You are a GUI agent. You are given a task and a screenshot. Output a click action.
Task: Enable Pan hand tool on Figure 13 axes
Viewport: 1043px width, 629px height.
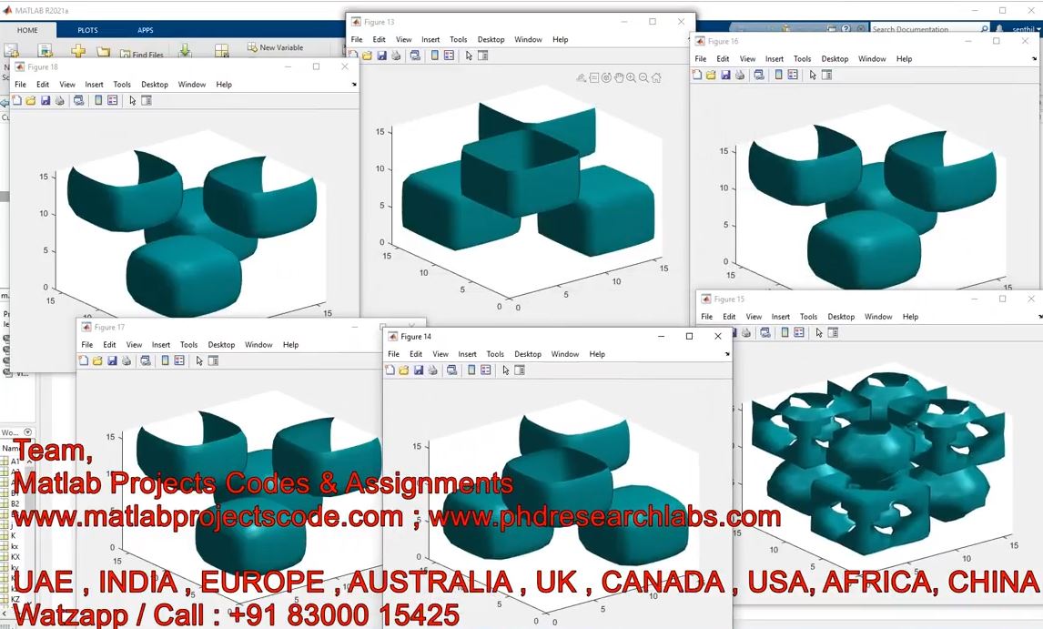pyautogui.click(x=619, y=78)
